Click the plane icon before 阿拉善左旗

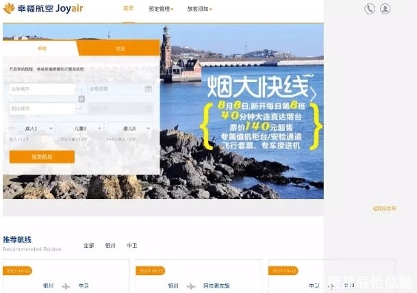point(191,286)
